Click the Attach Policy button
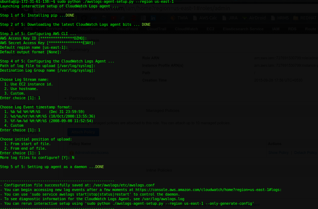This screenshot has width=318, height=209. point(83,132)
